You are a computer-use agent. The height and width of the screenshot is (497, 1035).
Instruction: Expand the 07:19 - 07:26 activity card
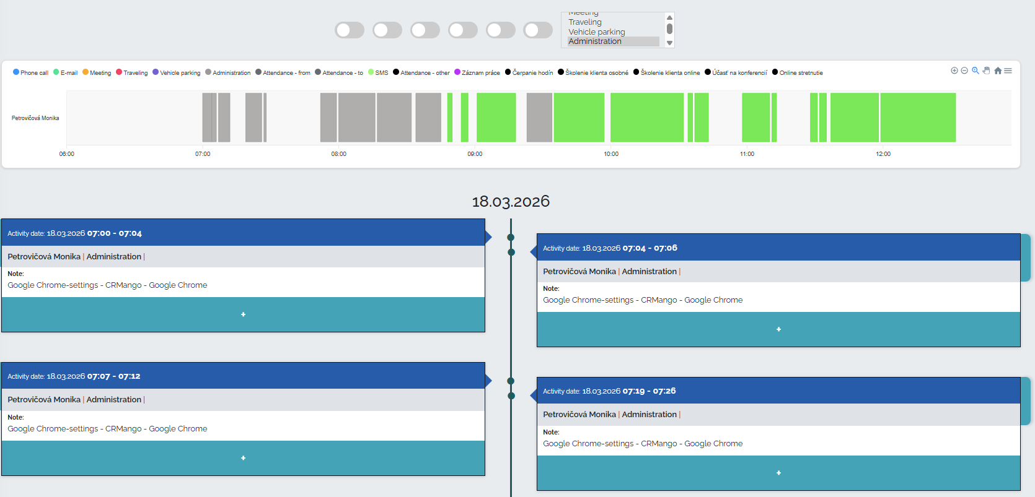tap(778, 473)
